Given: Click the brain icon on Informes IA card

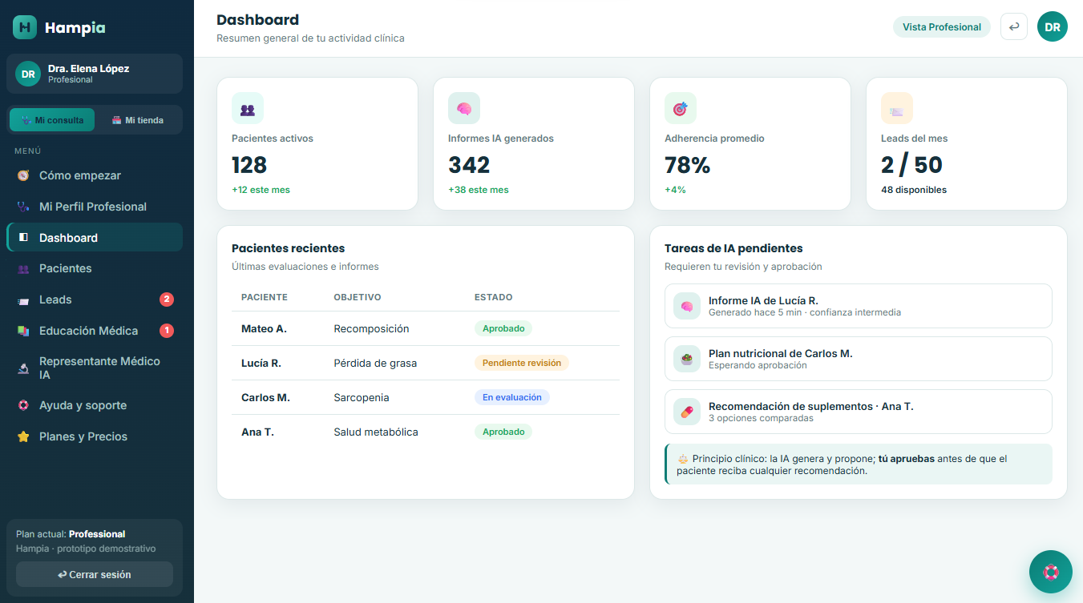Looking at the screenshot, I should (x=464, y=108).
